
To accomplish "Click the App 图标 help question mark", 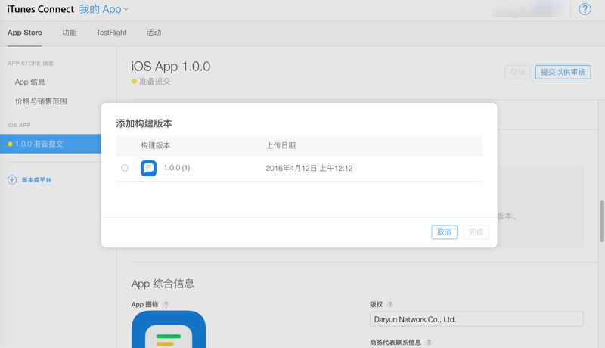I will pos(166,304).
